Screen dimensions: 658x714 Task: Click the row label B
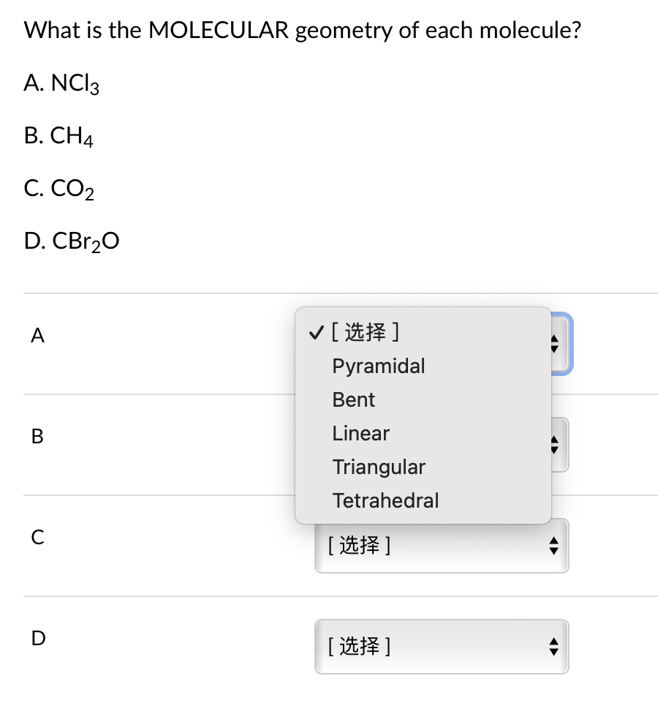point(37,436)
